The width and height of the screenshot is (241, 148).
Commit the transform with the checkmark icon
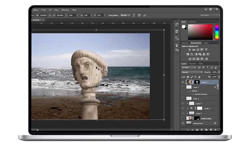tap(145, 15)
